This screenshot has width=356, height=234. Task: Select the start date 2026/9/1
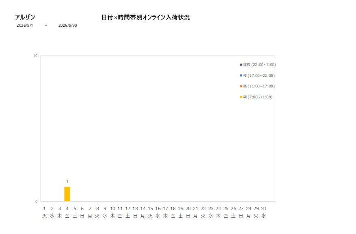24,26
